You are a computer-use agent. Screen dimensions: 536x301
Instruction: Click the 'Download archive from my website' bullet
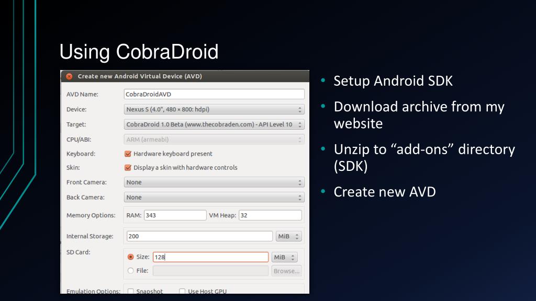419,115
